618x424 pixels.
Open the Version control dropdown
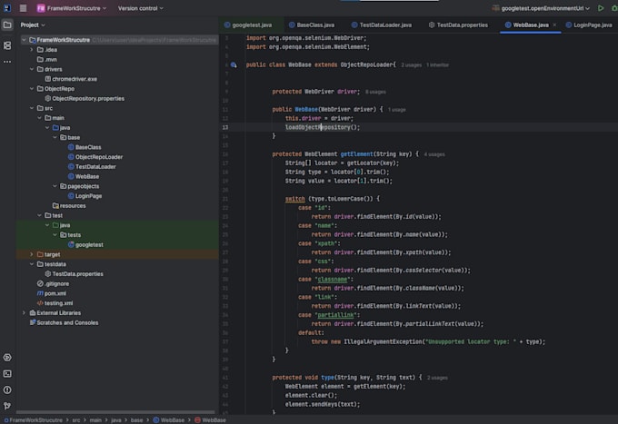pos(140,8)
